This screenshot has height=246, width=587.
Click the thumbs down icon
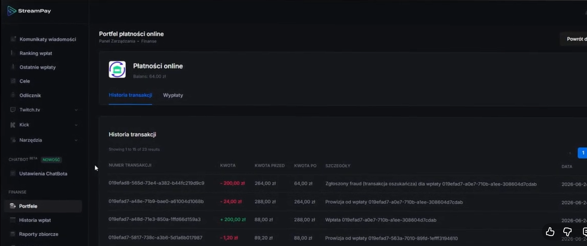[x=567, y=232]
